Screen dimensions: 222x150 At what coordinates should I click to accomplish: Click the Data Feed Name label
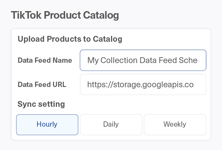(45, 60)
